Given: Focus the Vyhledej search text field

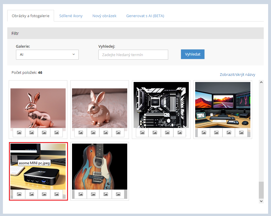Looking at the screenshot, I should 133,55.
